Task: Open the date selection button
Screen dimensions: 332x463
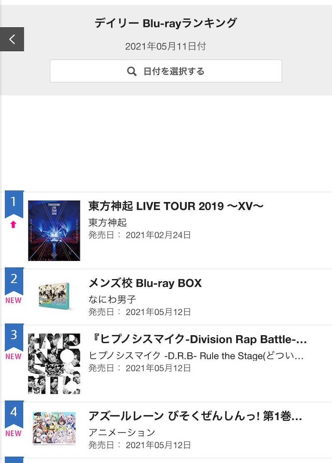Action: (166, 71)
